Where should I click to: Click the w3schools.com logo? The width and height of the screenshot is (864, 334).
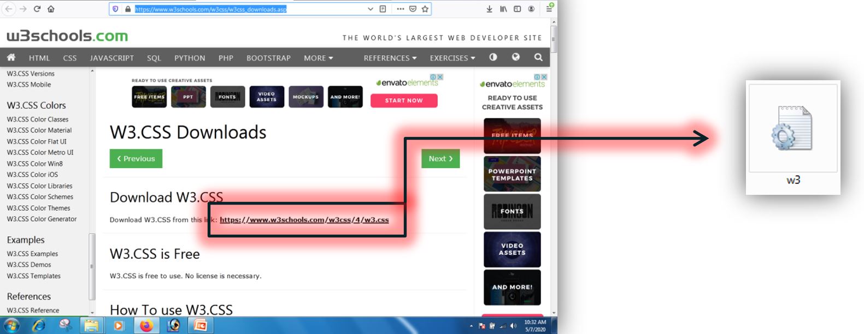pyautogui.click(x=67, y=36)
